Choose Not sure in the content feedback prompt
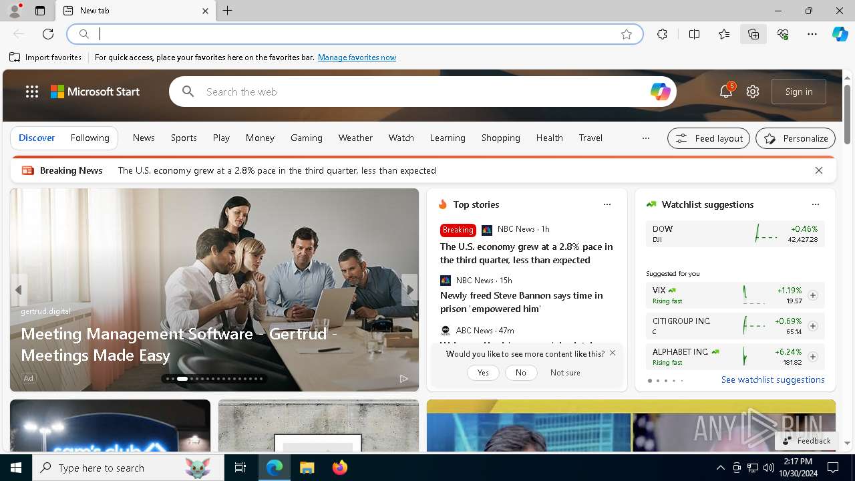855x481 pixels. point(565,373)
